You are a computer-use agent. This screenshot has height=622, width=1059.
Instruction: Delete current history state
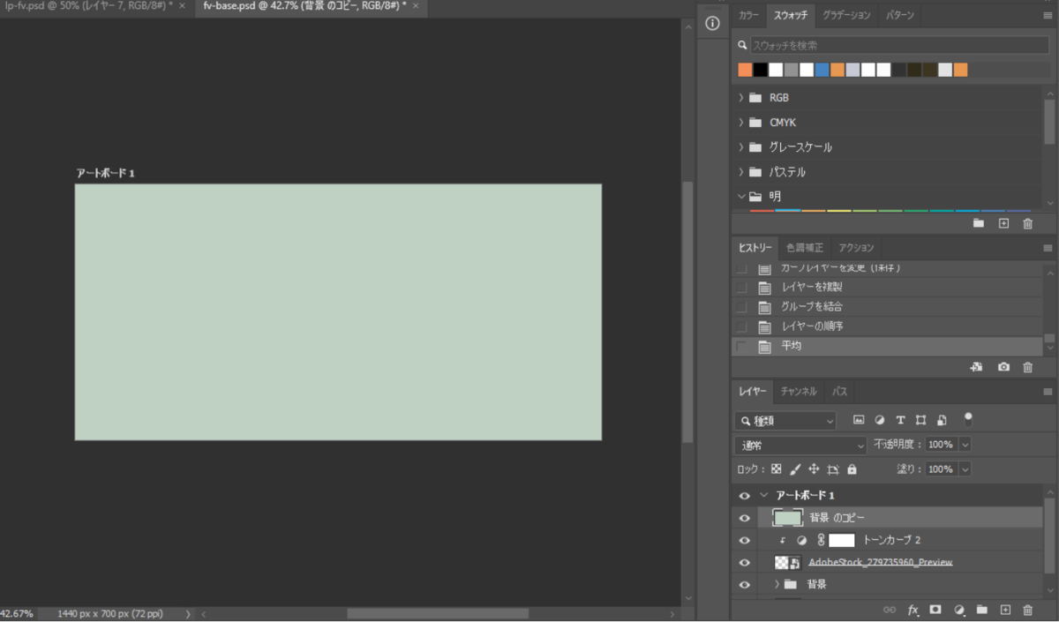pyautogui.click(x=1028, y=367)
